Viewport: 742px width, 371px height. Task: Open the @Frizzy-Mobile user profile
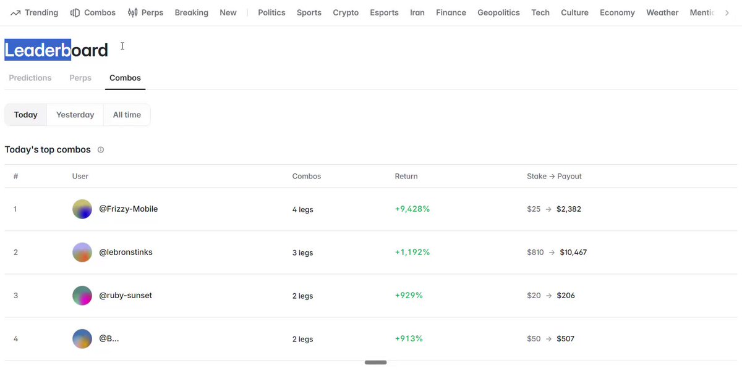click(129, 209)
